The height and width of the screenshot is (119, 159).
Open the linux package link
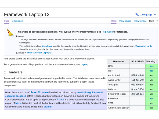click(x=60, y=100)
